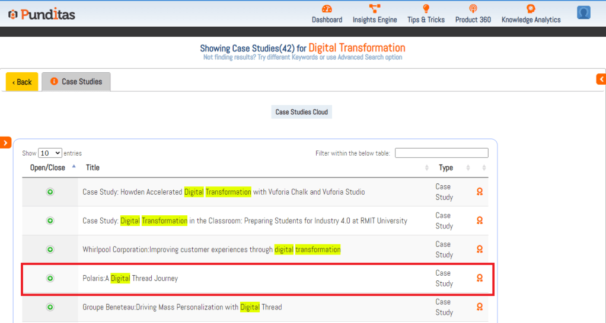Expand the Groupe Beneteau row
Image resolution: width=606 pixels, height=323 pixels.
50,307
